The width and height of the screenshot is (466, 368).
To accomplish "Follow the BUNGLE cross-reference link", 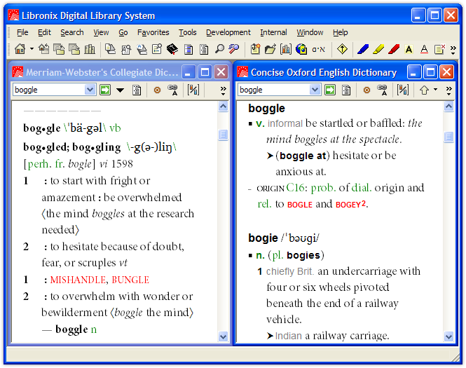I will tap(130, 280).
